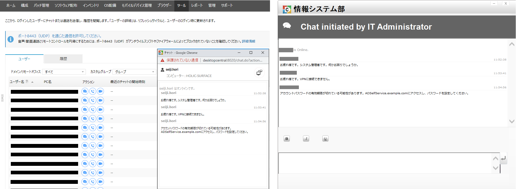Click the chat icon in the first user row
Viewport: 516px width, 189px height.
click(x=85, y=91)
